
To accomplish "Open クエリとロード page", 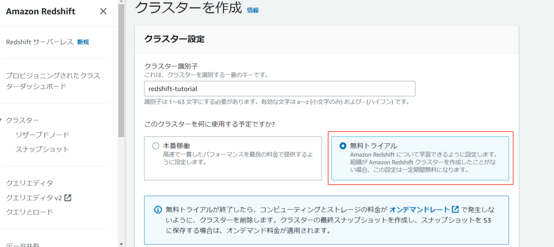I will 29,212.
